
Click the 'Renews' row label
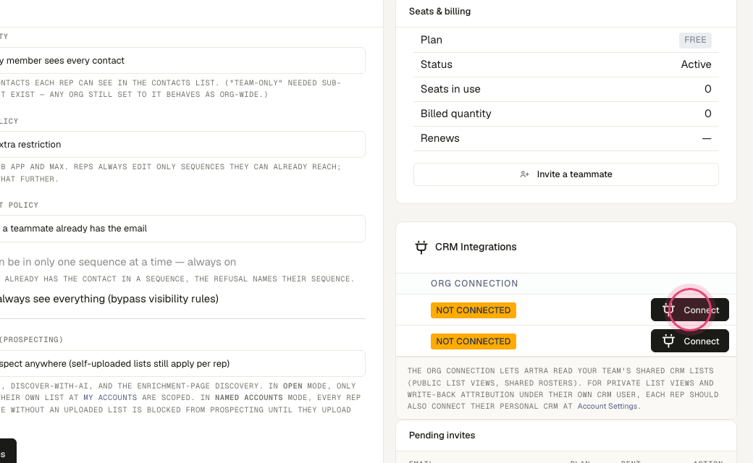click(440, 138)
